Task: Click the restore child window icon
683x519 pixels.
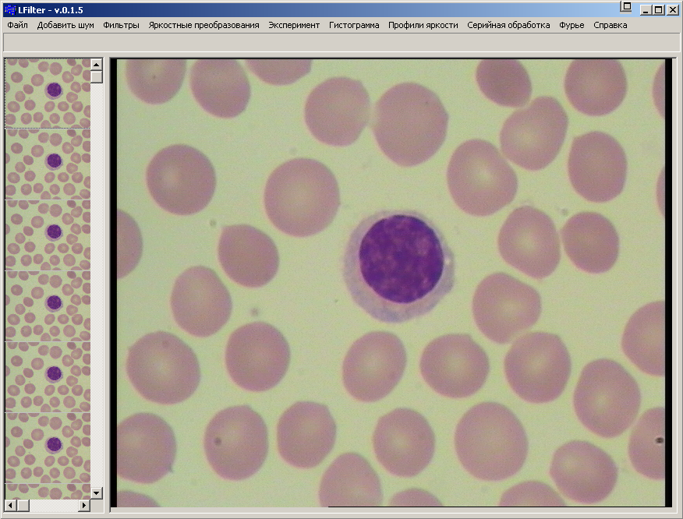Action: coord(626,7)
